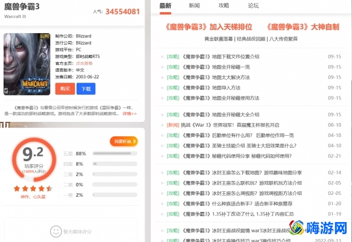Open the 详情>> description link
Viewport: 352px width, 242px height.
[x=130, y=113]
